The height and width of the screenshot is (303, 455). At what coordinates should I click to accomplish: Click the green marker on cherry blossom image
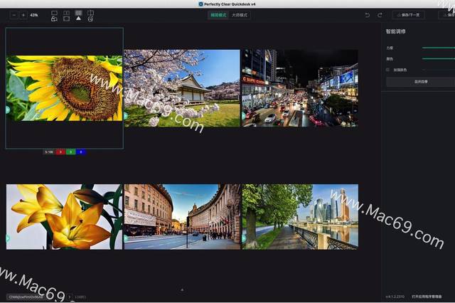click(x=126, y=116)
